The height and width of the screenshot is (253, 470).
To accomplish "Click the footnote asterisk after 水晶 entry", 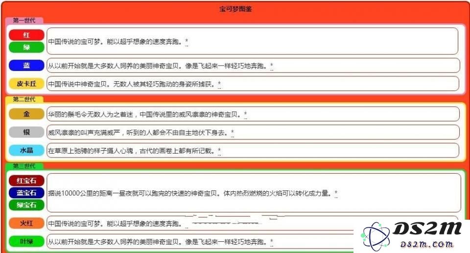I will click(x=219, y=150).
